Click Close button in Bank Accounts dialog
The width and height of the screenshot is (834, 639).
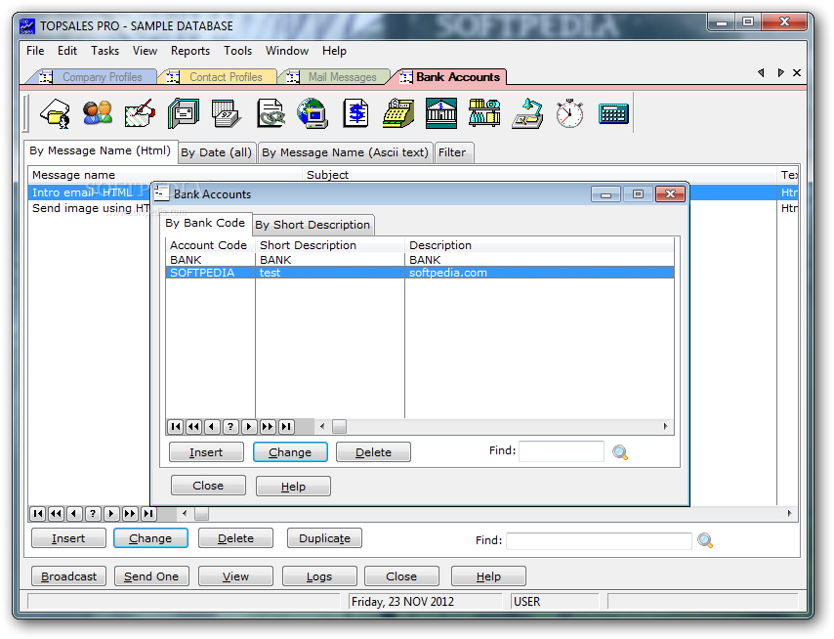pyautogui.click(x=208, y=486)
